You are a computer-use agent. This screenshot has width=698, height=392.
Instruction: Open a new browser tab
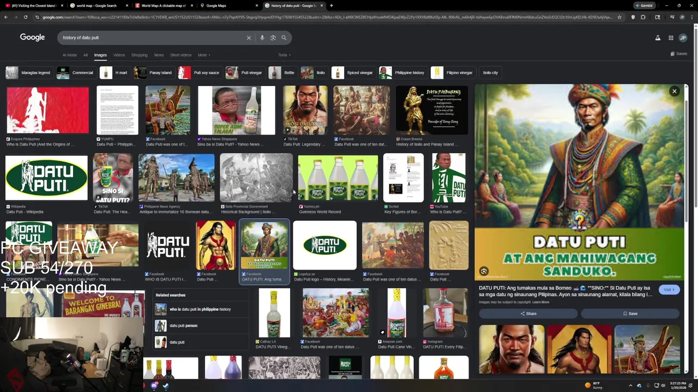332,5
